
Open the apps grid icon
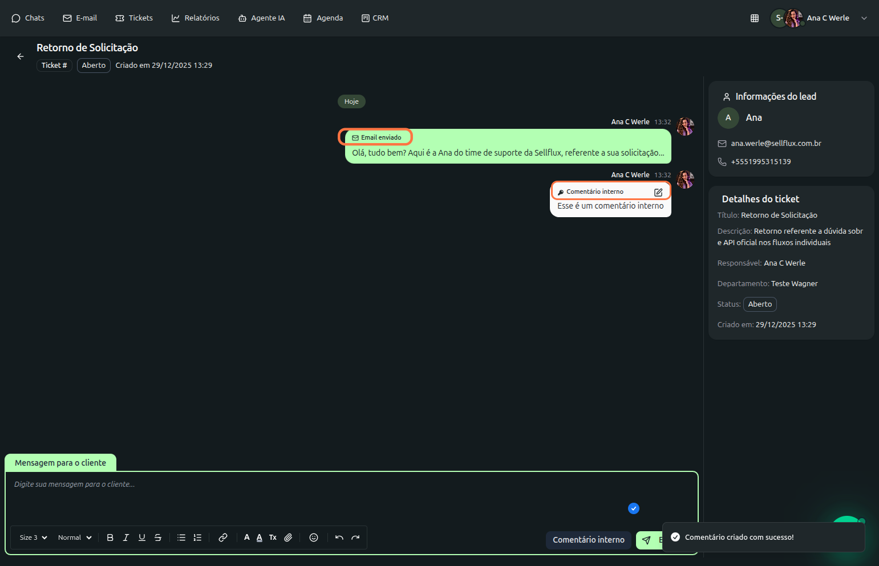point(754,18)
